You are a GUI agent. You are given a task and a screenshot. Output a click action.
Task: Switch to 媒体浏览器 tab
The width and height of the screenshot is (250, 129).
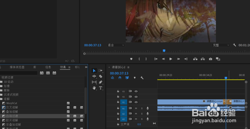[x=17, y=67]
